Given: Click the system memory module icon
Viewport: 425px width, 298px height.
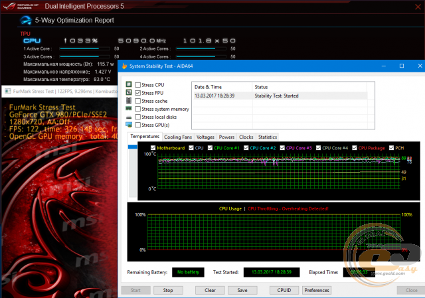Looking at the screenshot, I should pos(129,108).
